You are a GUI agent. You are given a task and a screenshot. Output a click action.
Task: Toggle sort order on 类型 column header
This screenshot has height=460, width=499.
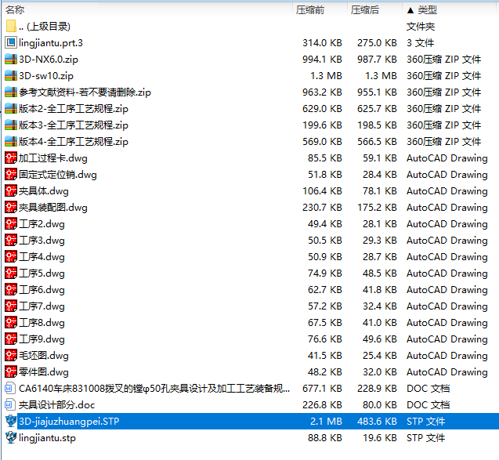[x=427, y=10]
